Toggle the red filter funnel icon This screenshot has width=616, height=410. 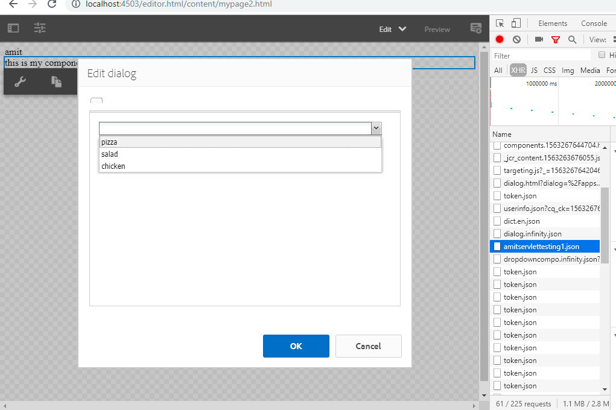(556, 39)
